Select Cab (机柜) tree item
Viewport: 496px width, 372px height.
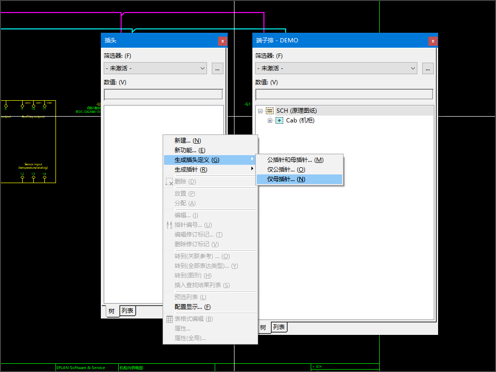[x=300, y=120]
